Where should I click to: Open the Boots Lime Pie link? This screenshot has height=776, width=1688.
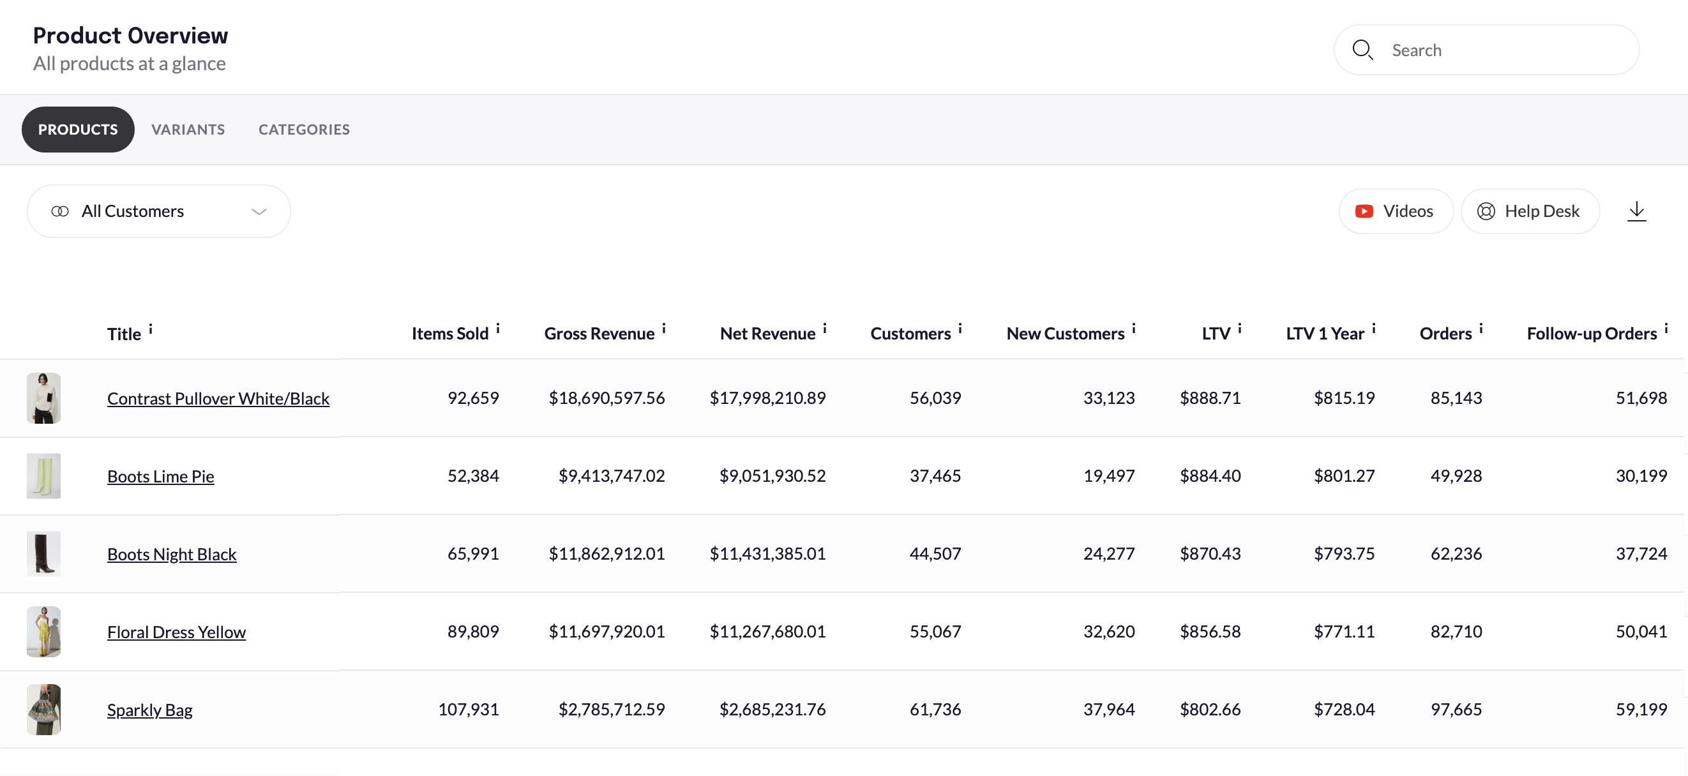160,476
